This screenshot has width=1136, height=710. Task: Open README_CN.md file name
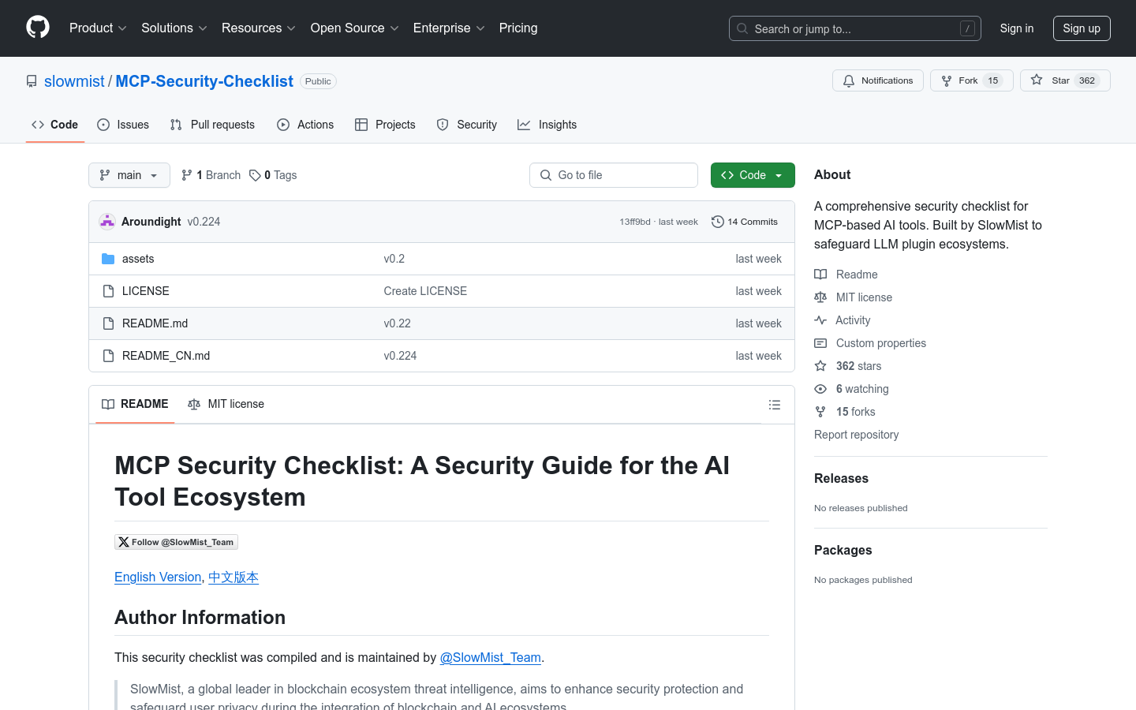[166, 356]
